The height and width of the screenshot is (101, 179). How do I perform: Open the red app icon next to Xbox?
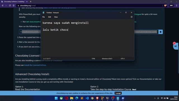click(67, 98)
